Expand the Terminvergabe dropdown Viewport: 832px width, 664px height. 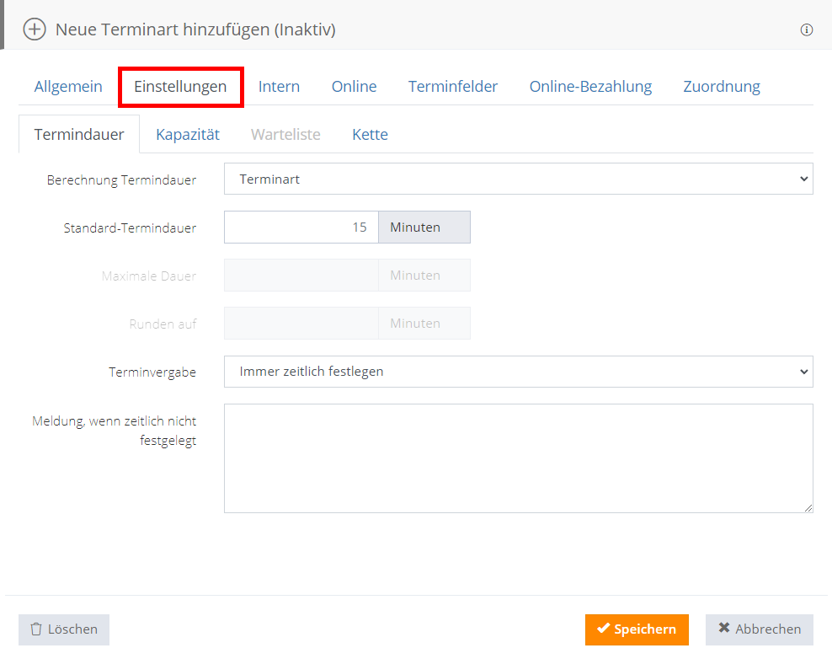point(518,372)
